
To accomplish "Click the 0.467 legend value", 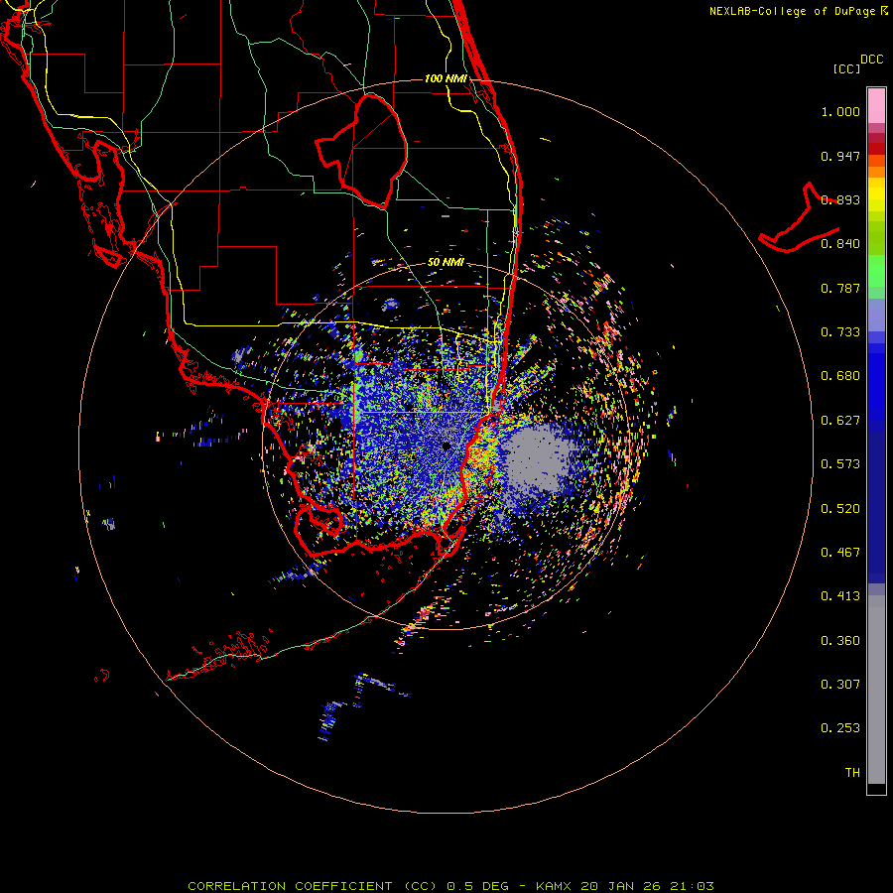I will (840, 553).
